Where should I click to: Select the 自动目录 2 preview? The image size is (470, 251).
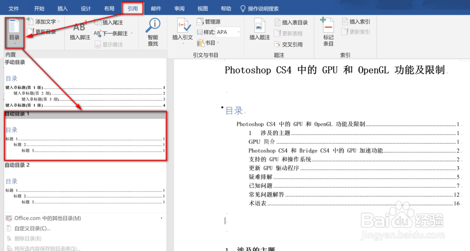85,187
